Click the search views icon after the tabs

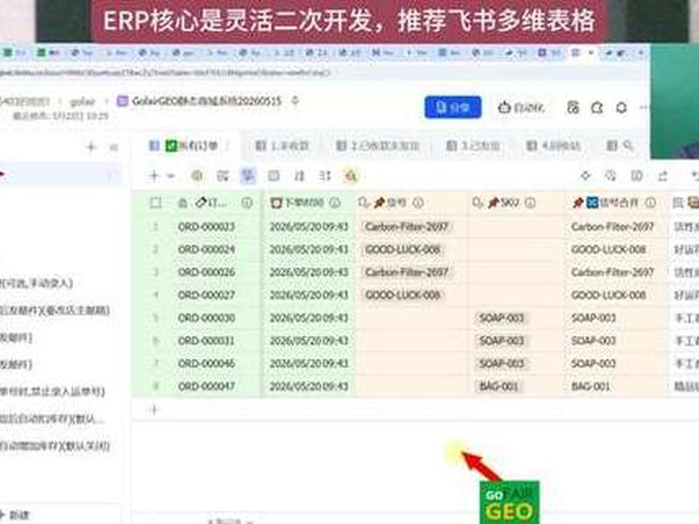(627, 145)
